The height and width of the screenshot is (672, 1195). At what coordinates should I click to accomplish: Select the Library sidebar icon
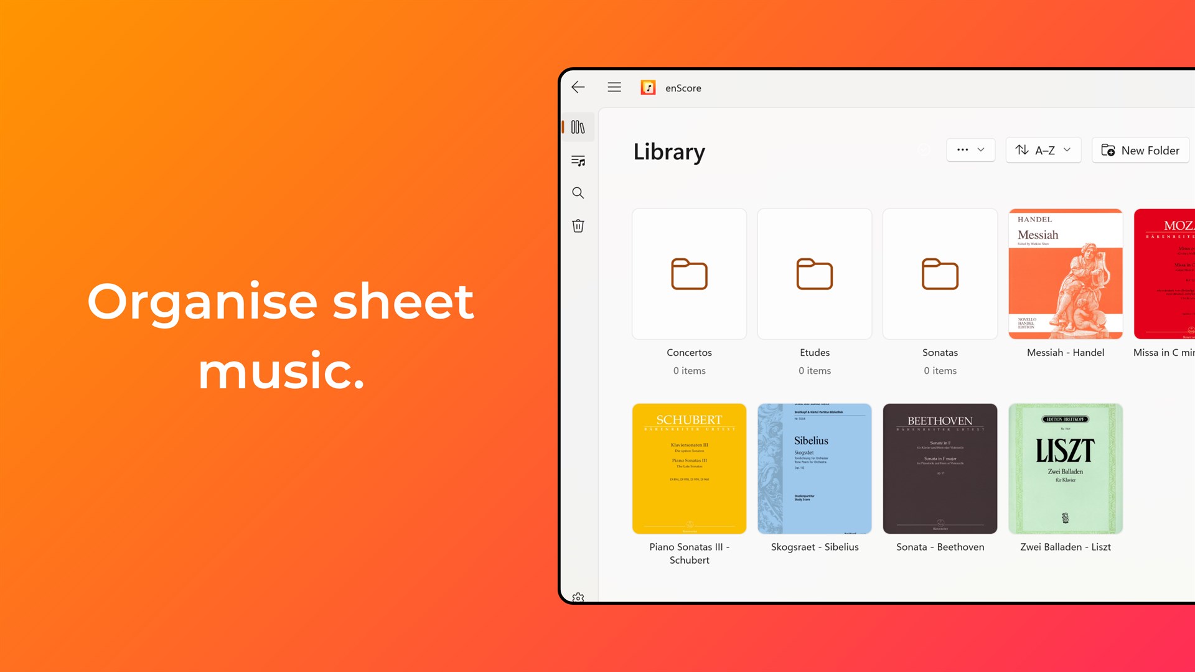pos(578,127)
